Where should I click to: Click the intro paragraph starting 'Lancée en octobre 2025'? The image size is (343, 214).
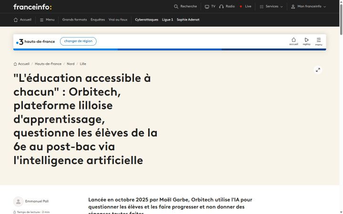(170, 206)
